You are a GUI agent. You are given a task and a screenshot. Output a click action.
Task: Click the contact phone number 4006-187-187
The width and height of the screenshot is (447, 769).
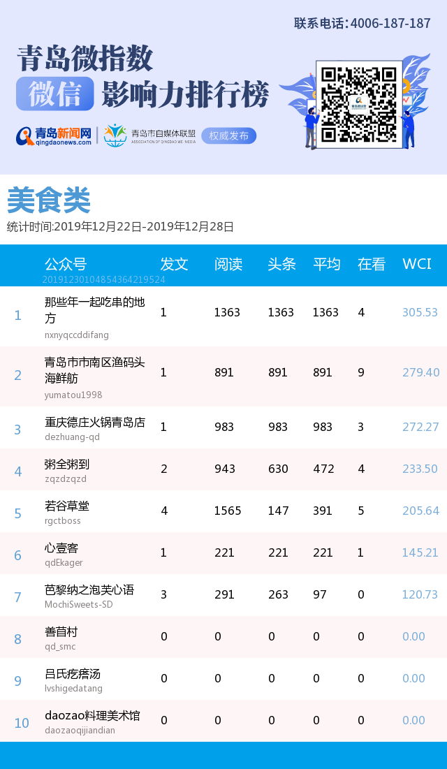[x=390, y=24]
